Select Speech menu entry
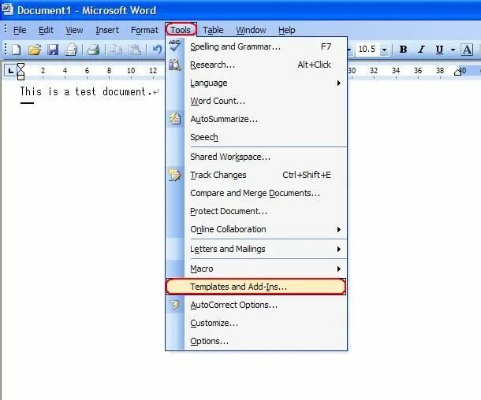481x400 pixels. (x=256, y=137)
